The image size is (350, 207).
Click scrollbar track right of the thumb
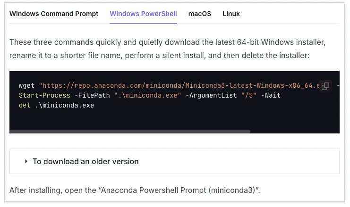[295, 132]
